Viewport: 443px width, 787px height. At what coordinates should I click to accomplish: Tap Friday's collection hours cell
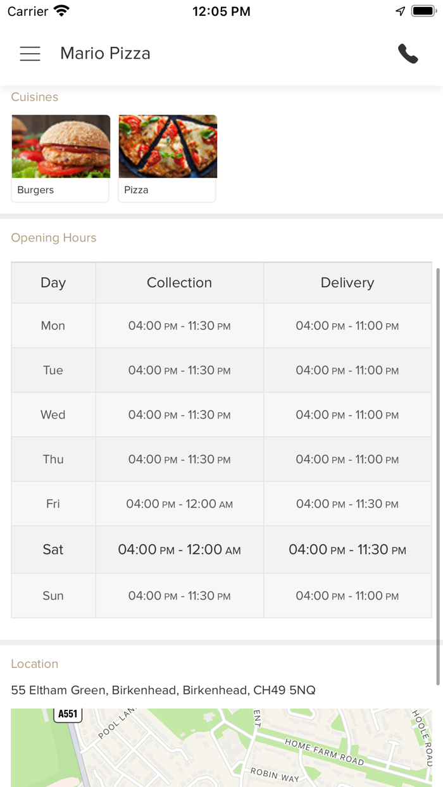[x=179, y=504]
